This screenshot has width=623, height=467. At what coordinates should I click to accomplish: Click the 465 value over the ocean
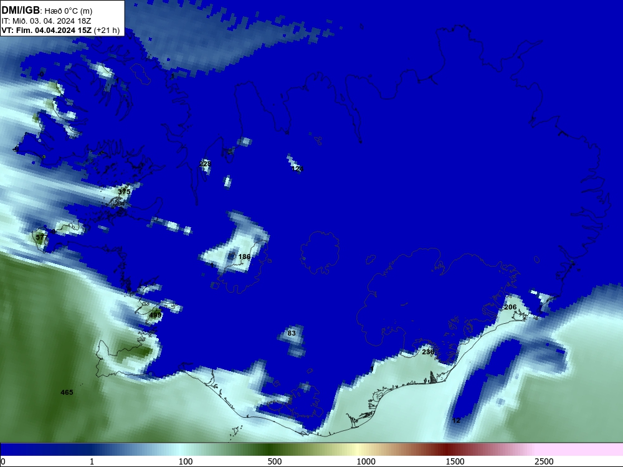[x=67, y=392]
